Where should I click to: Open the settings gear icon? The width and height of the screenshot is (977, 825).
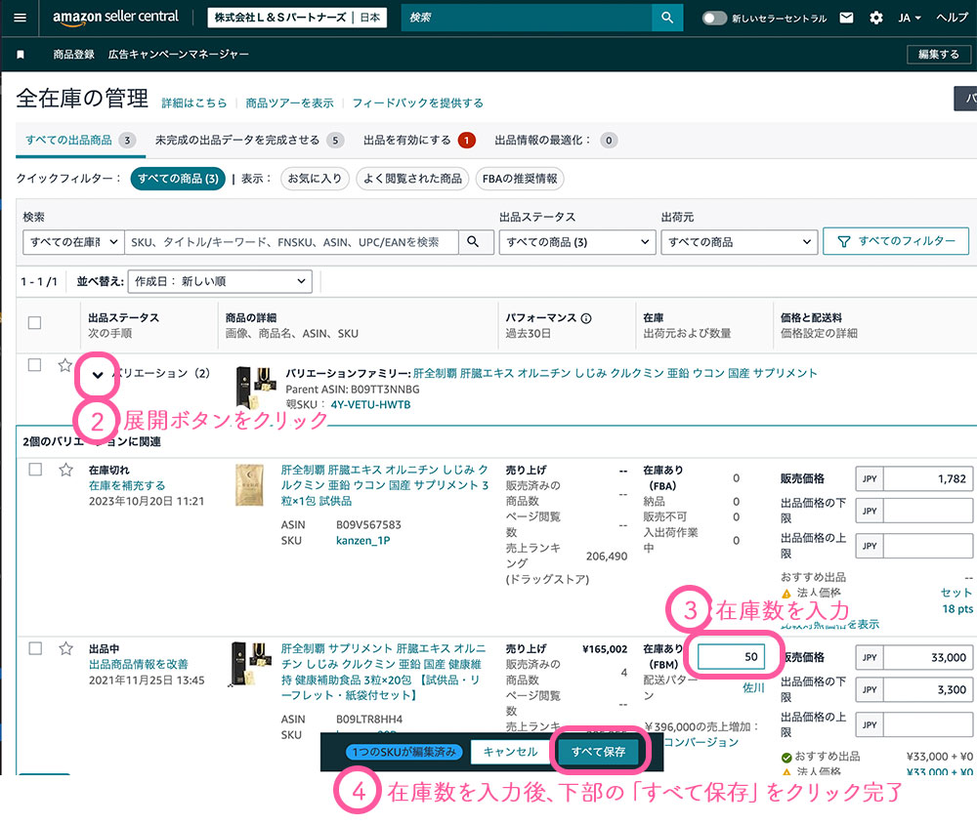[875, 18]
